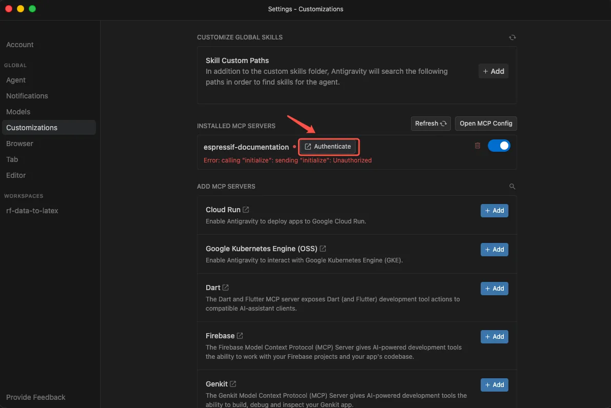
Task: Click the refresh icon beside Customize Global Skills
Action: pos(512,37)
